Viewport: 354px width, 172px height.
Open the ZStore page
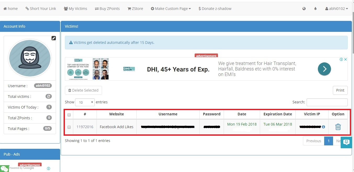coord(135,9)
